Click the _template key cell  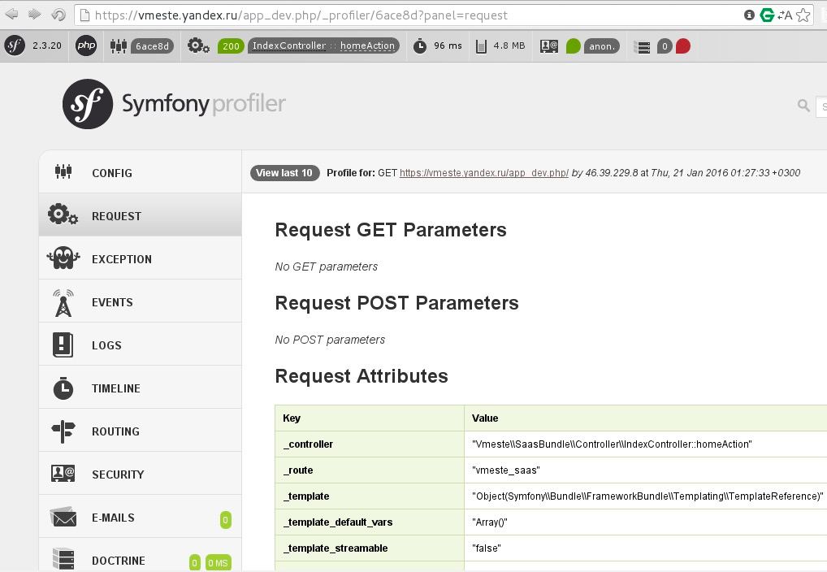(370, 496)
